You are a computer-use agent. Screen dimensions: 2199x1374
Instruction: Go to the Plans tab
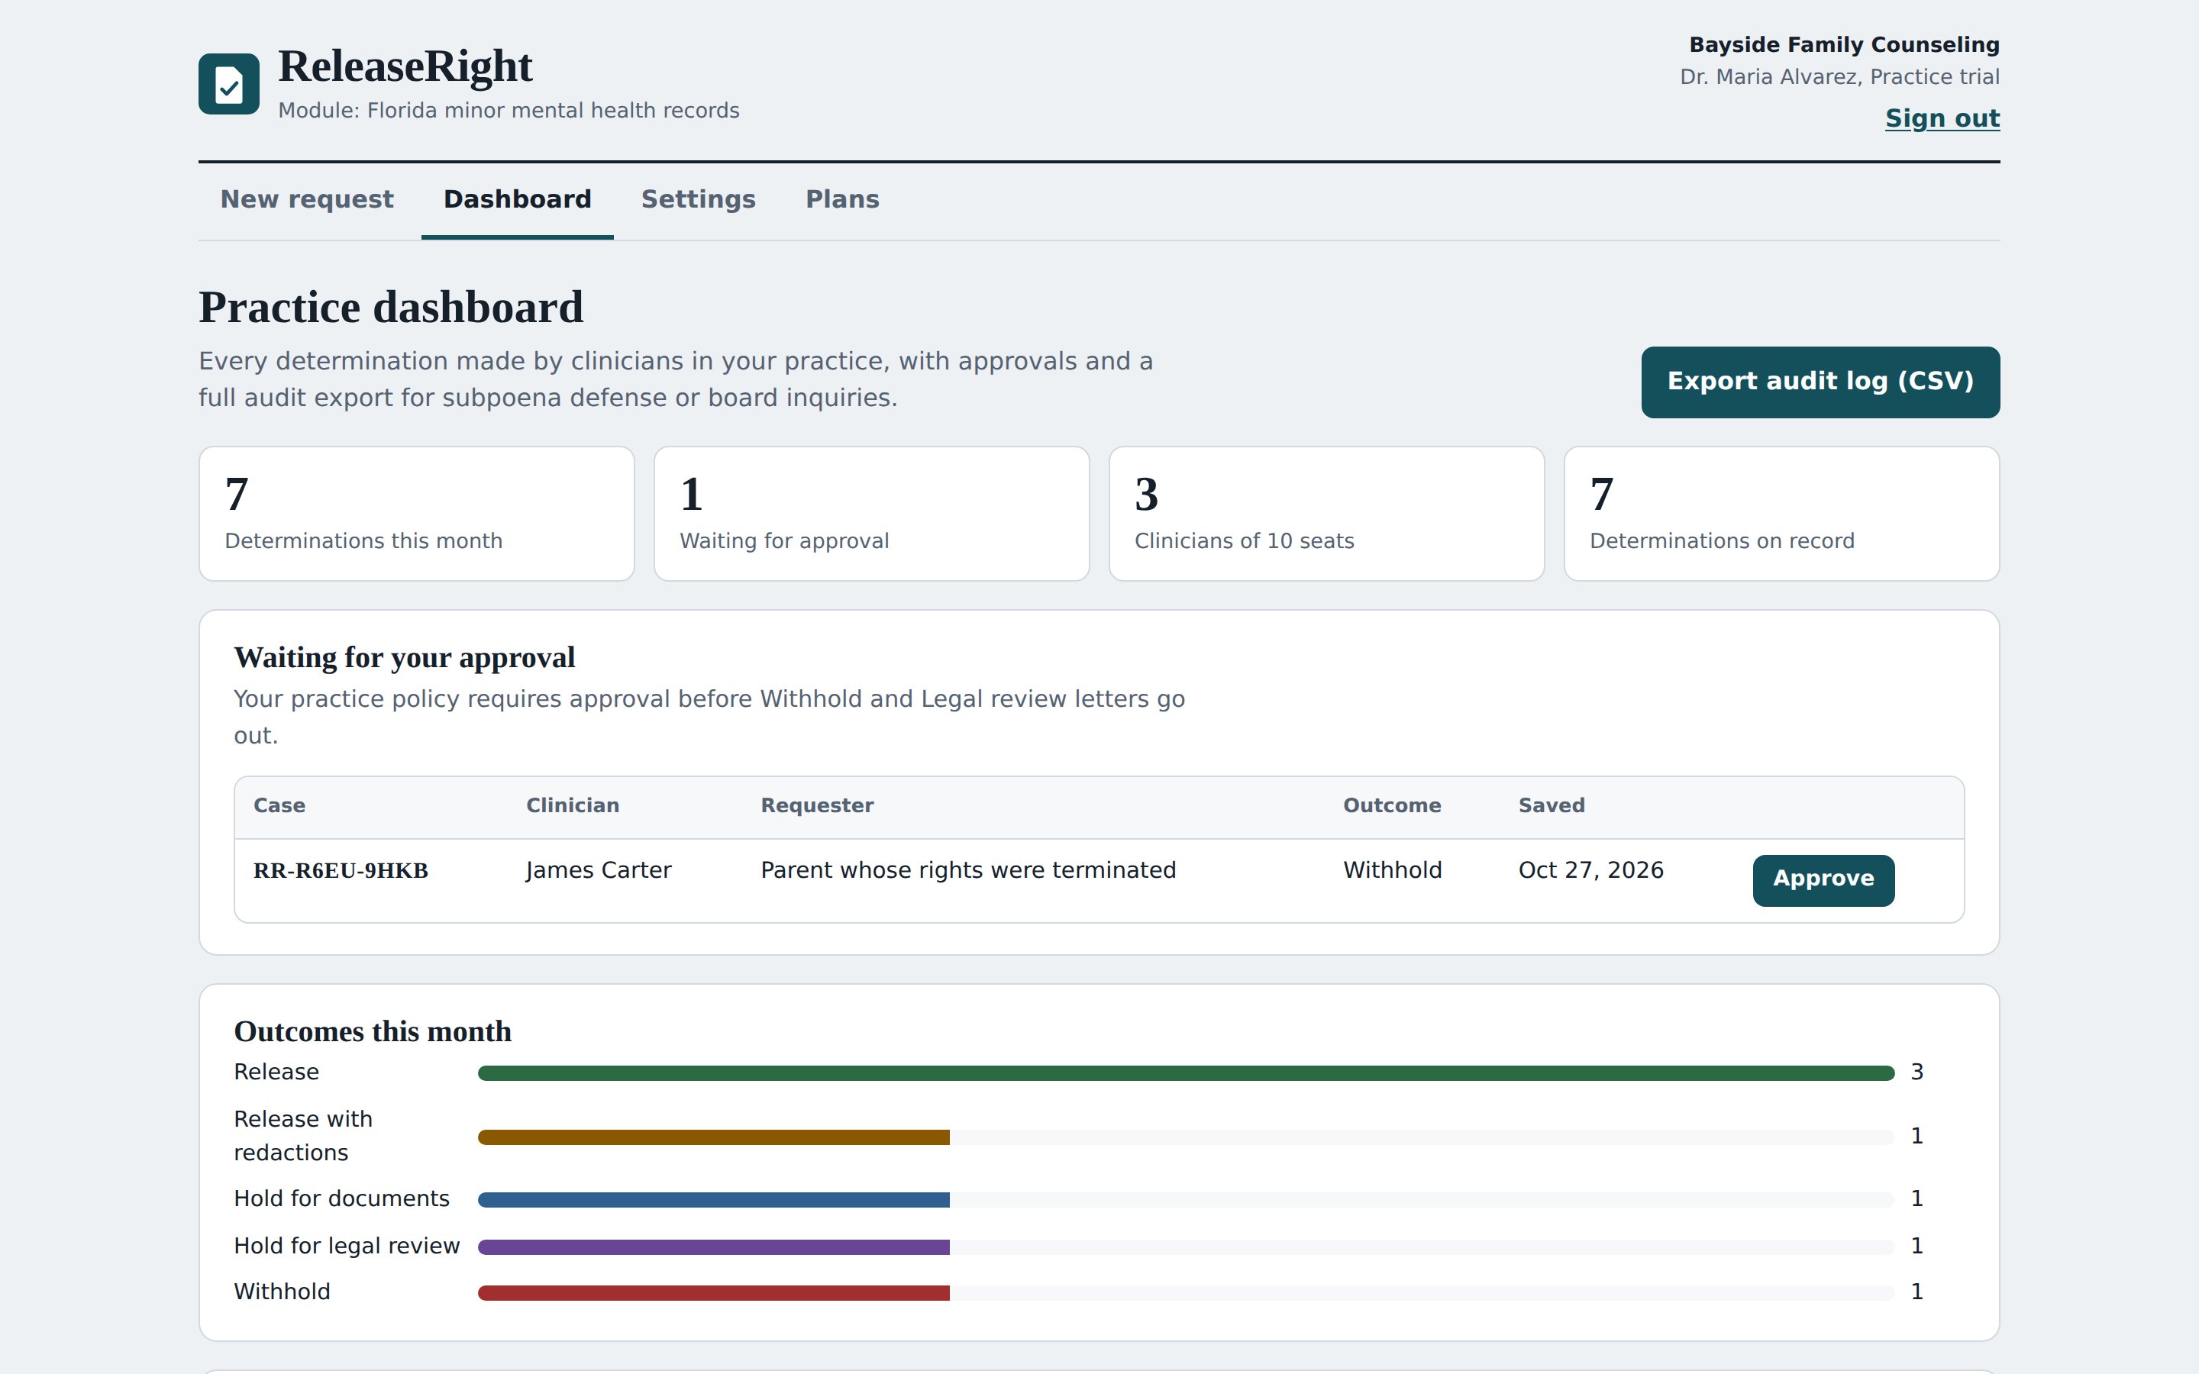[842, 200]
